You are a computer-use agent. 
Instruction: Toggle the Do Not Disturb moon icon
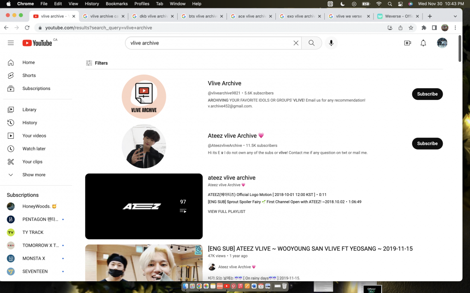343,4
